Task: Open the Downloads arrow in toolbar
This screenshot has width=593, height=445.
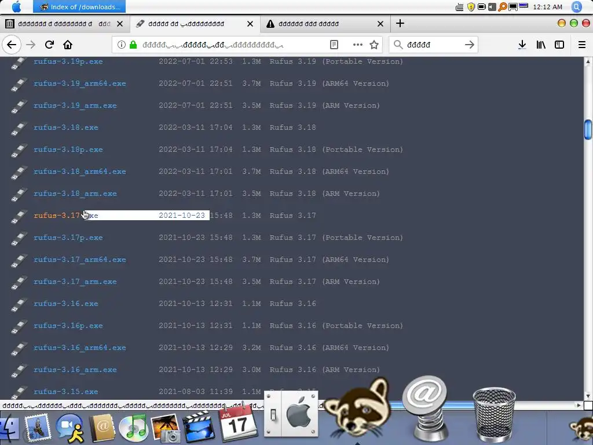Action: pyautogui.click(x=522, y=45)
